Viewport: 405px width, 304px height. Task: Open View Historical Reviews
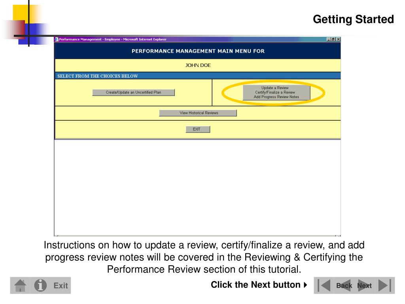[x=198, y=113]
